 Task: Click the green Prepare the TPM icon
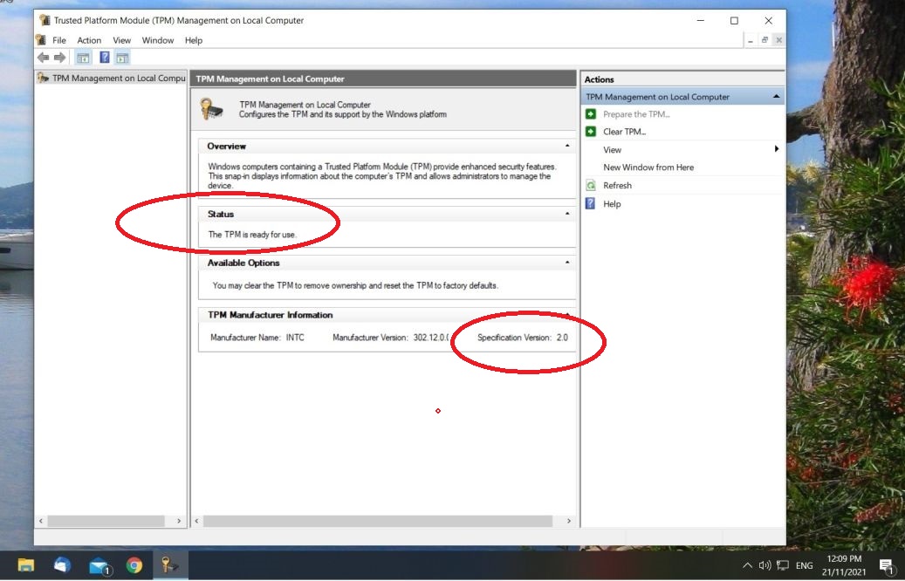click(591, 114)
